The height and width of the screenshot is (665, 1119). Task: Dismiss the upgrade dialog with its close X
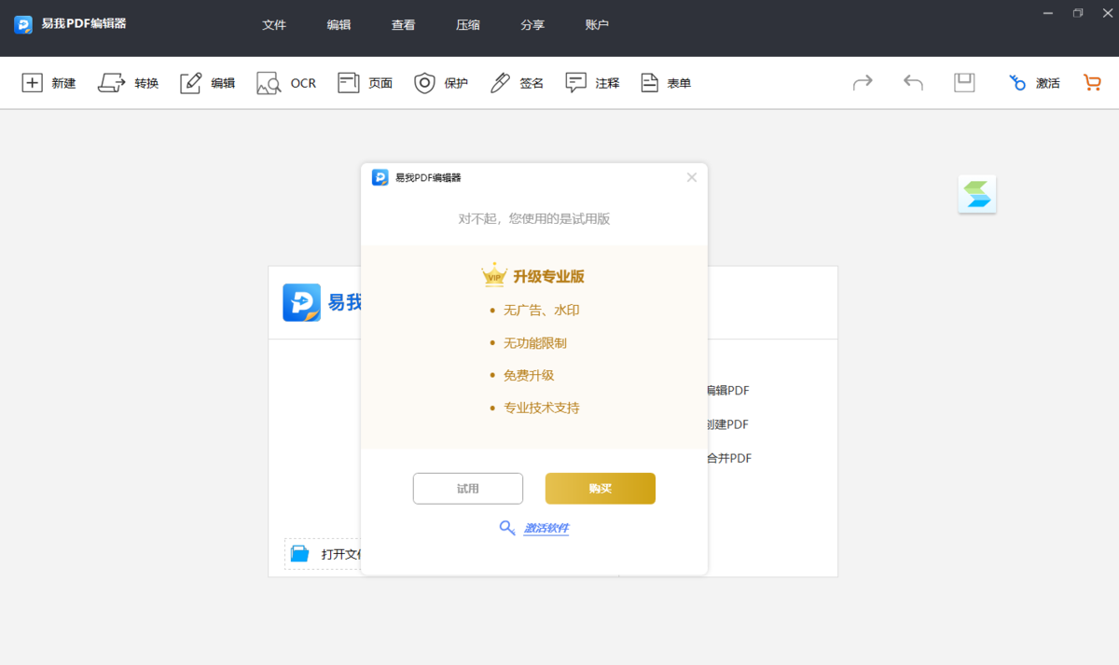pos(691,177)
